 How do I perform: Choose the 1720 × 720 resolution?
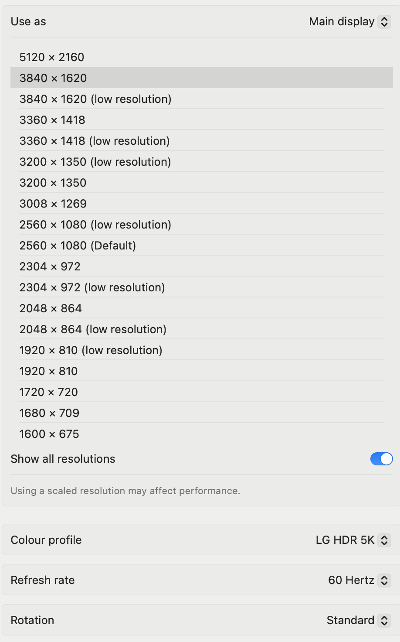click(x=49, y=392)
